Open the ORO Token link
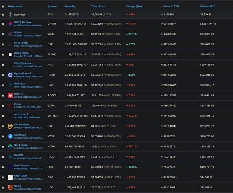The width and height of the screenshot is (233, 193). (21, 175)
